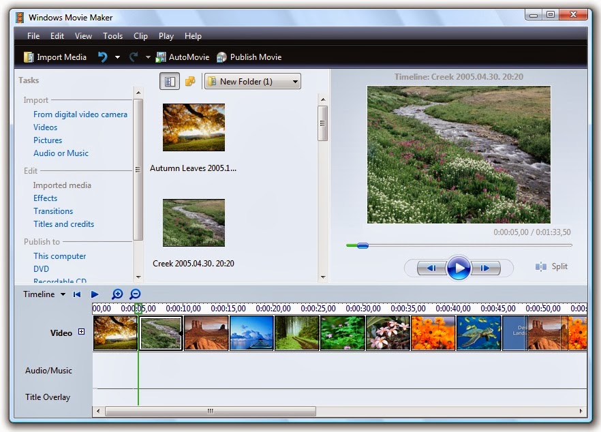
Task: Click the timeline horizontal scrollbar thumb
Action: click(x=211, y=412)
